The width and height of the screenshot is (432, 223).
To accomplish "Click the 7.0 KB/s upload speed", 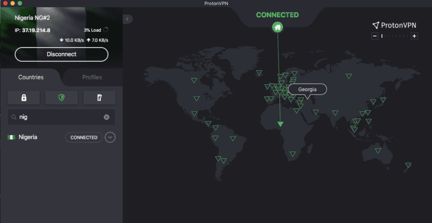I will [x=97, y=40].
